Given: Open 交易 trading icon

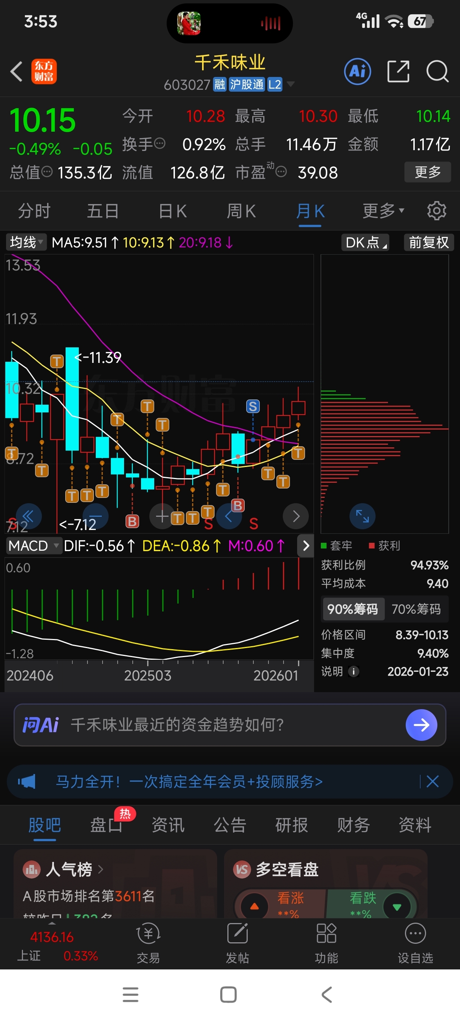Looking at the screenshot, I should pos(149,943).
